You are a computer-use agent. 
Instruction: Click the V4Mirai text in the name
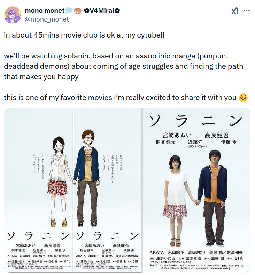coord(102,11)
